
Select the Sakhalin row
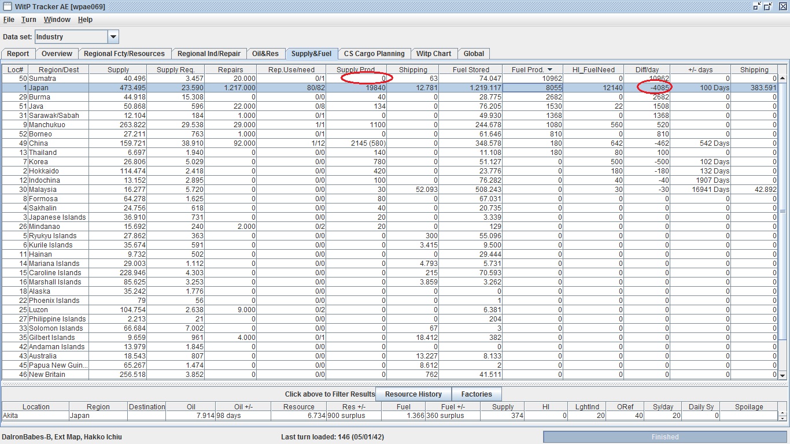point(390,208)
